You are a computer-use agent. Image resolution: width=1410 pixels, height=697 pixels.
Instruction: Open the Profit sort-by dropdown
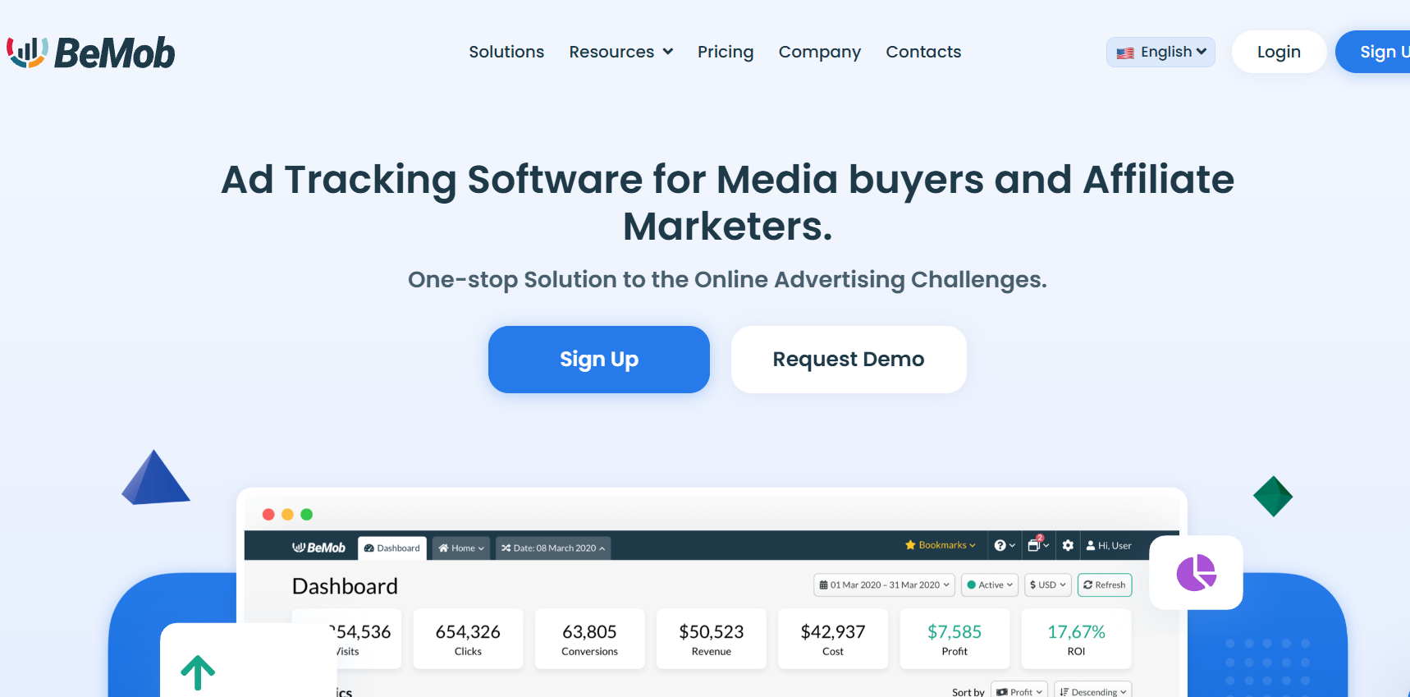click(1019, 691)
